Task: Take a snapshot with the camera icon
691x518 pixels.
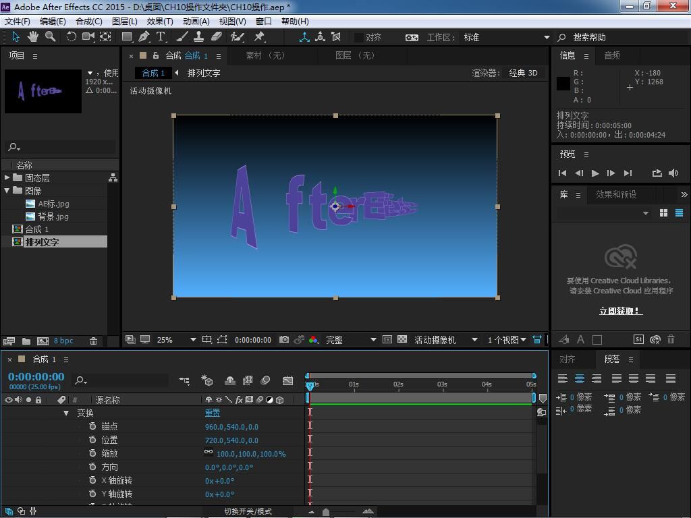Action: pyautogui.click(x=284, y=340)
